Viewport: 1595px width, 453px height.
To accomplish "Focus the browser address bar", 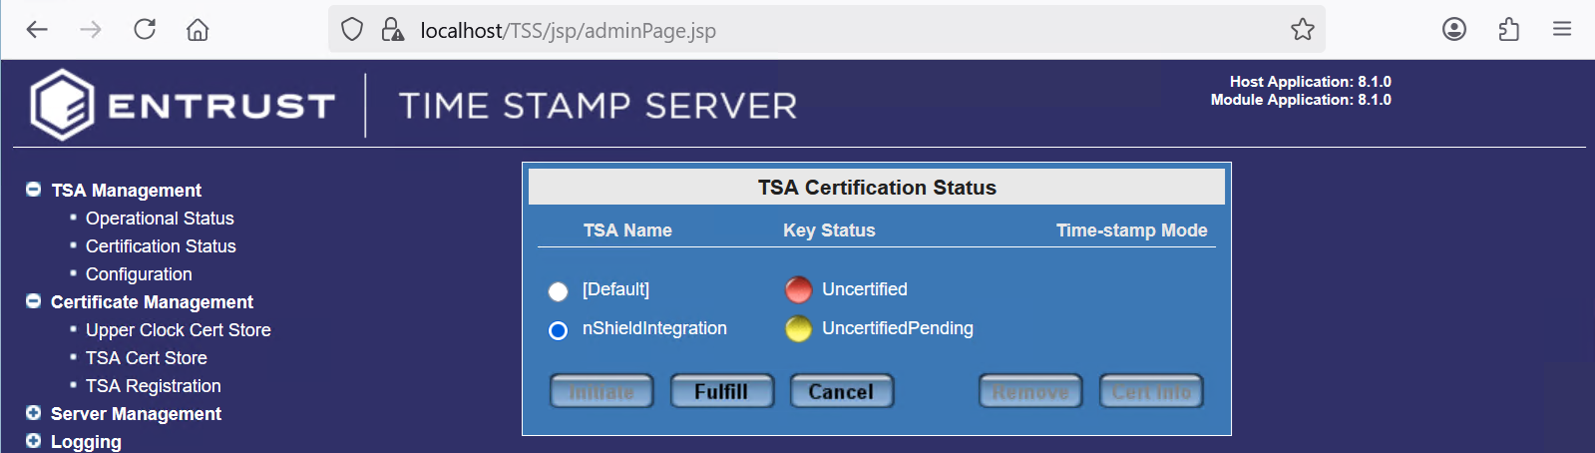I will pyautogui.click(x=826, y=30).
